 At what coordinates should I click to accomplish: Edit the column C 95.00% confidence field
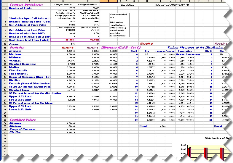coord(87,40)
